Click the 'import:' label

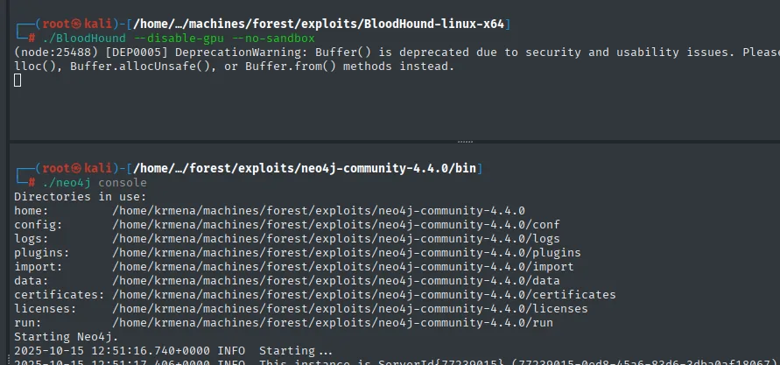(39, 267)
